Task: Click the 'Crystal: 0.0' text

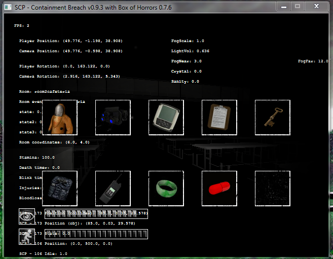Action: (x=186, y=71)
